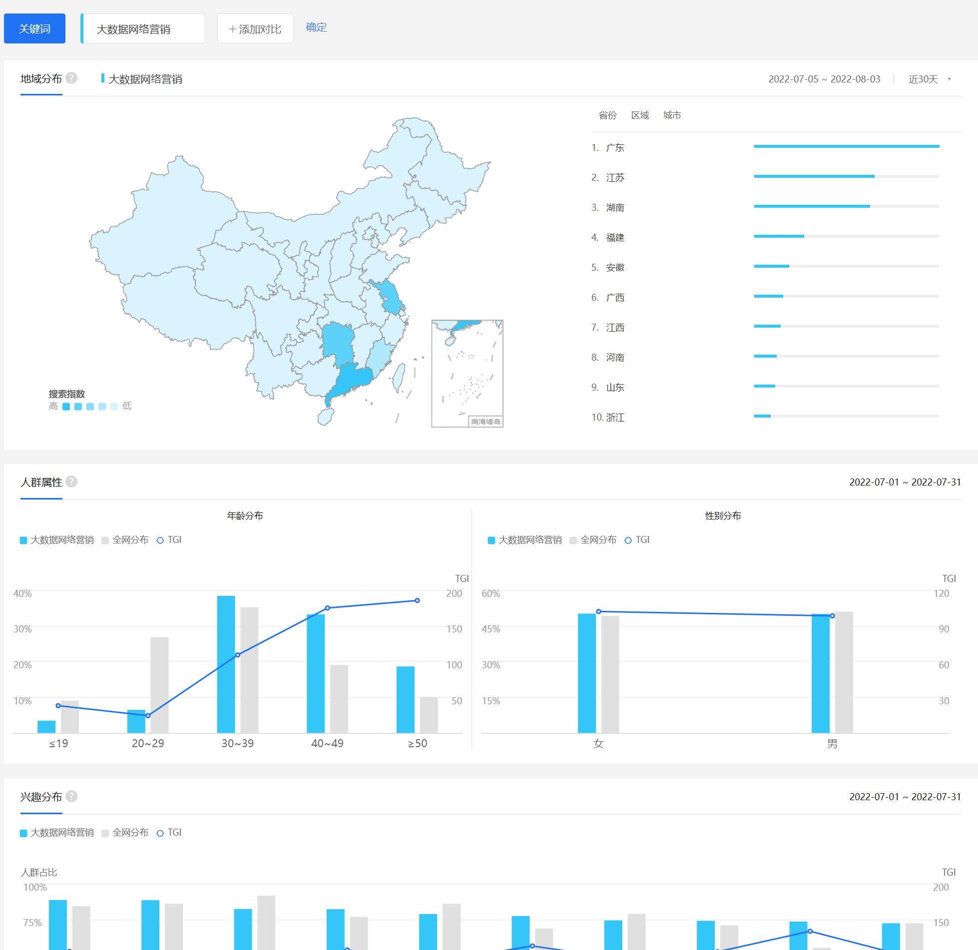The width and height of the screenshot is (978, 950).
Task: Click the help icon beside 人群属性
Action: pos(71,481)
